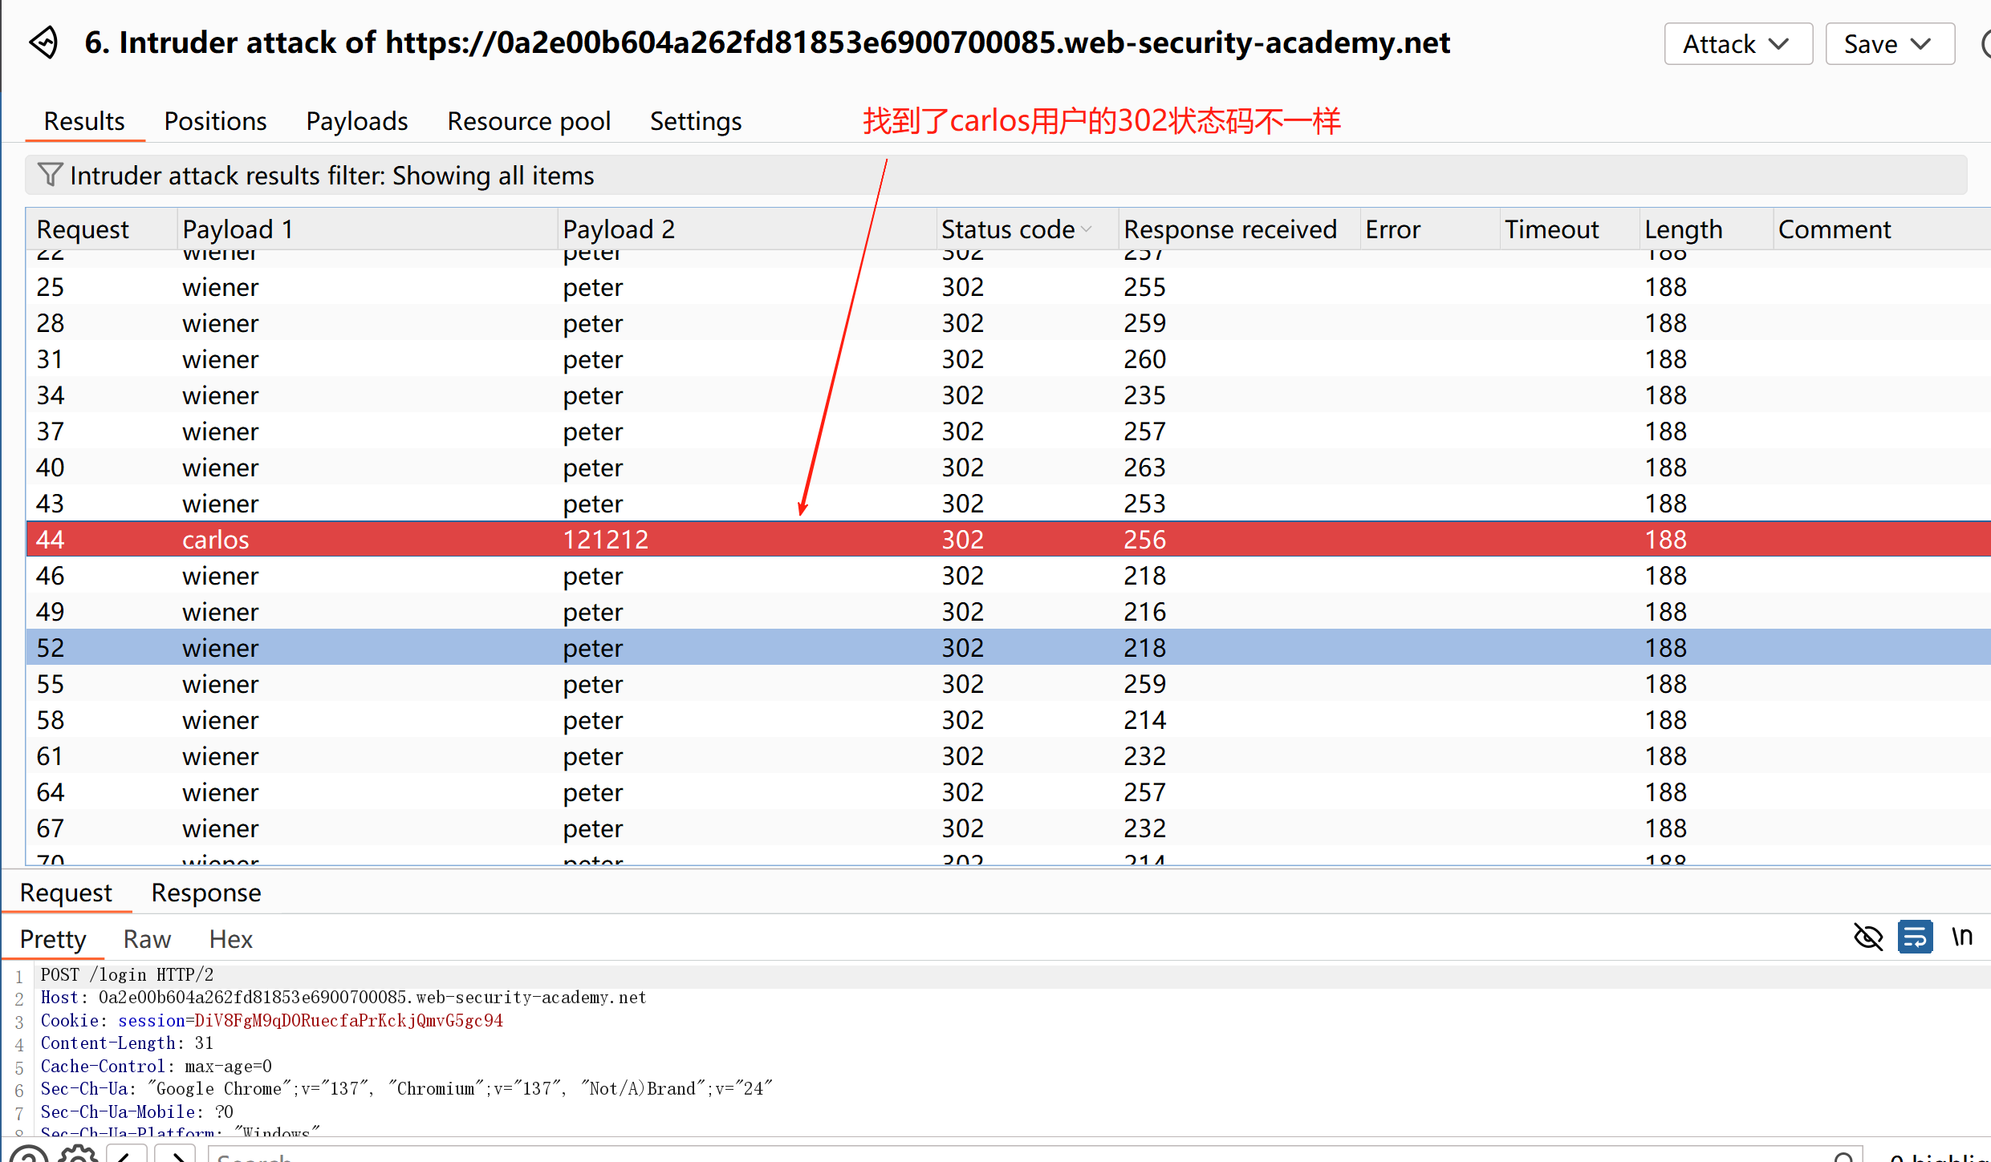The height and width of the screenshot is (1162, 1991).
Task: Switch to the Payloads tab
Action: 356,121
